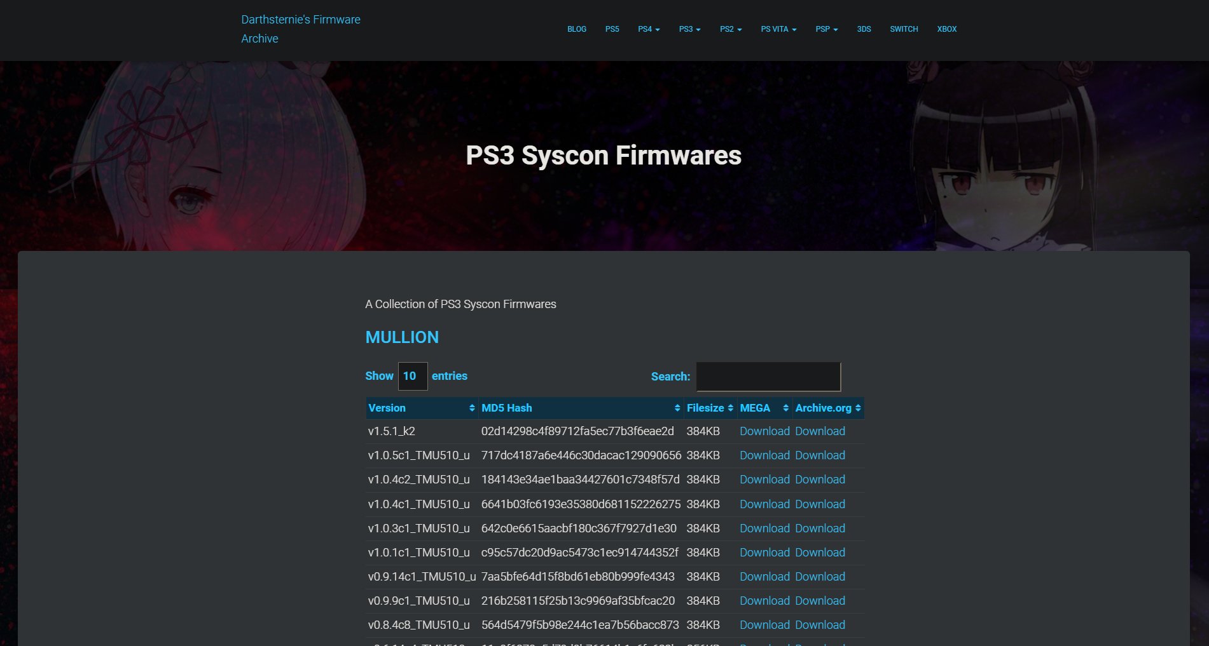Download v1.0.1c1_TMU510_u from MEGA
The image size is (1209, 646).
(764, 553)
